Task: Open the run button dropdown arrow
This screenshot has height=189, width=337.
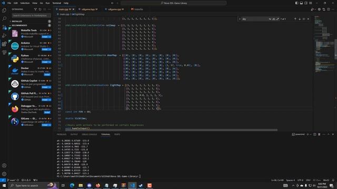Action: click(315, 9)
